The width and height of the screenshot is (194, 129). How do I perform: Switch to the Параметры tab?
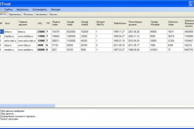coord(15,14)
